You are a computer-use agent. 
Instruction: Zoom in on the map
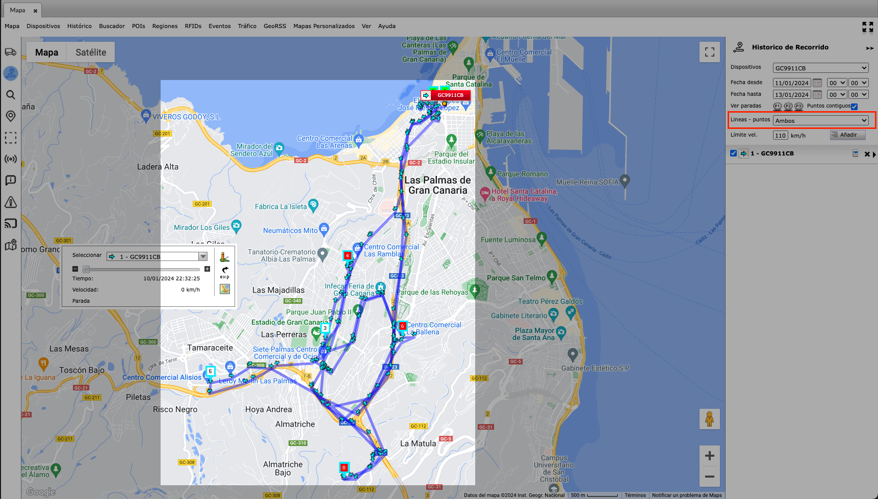(x=709, y=456)
